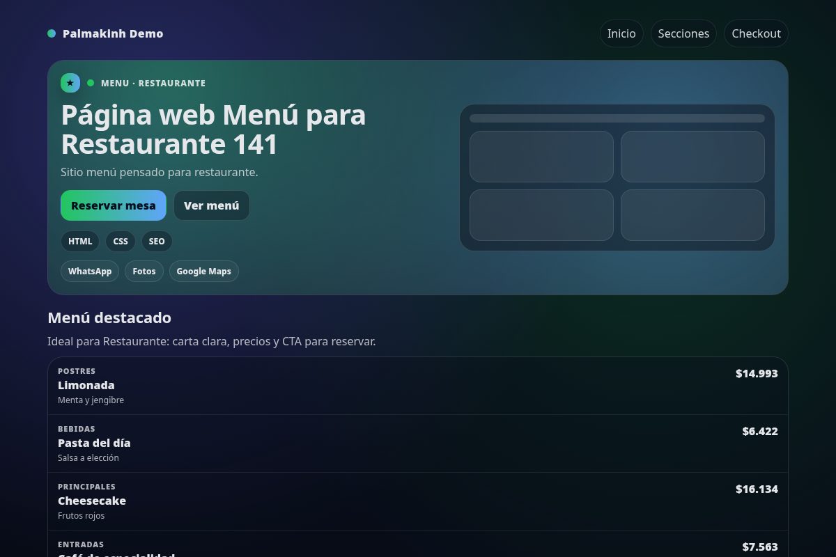The width and height of the screenshot is (836, 557).
Task: Click the SEO tag chip
Action: (x=157, y=241)
